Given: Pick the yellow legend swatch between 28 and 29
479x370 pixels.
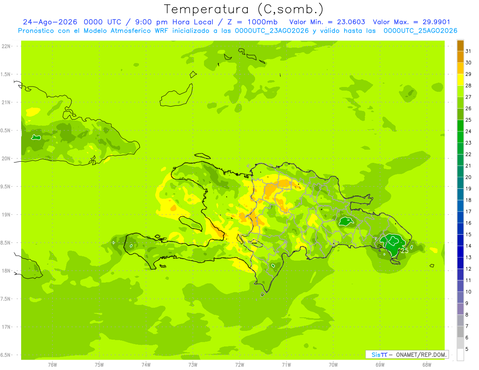Looking at the screenshot, I should tap(460, 80).
